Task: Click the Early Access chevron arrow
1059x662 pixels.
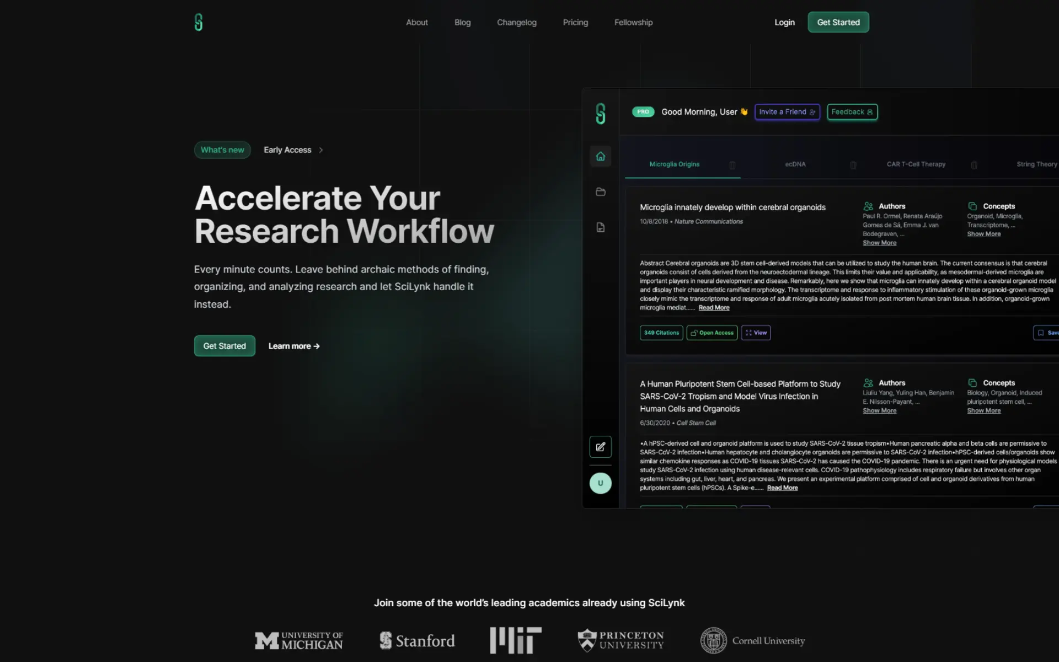Action: coord(321,150)
